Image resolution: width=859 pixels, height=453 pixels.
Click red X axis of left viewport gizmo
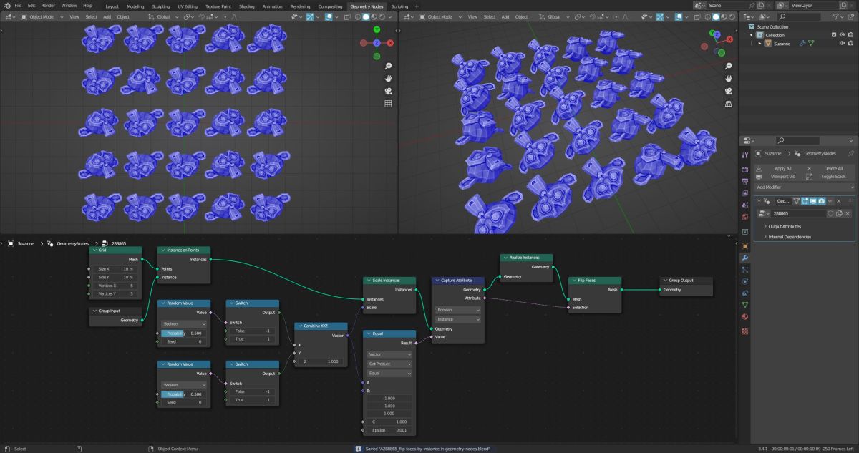click(x=390, y=43)
